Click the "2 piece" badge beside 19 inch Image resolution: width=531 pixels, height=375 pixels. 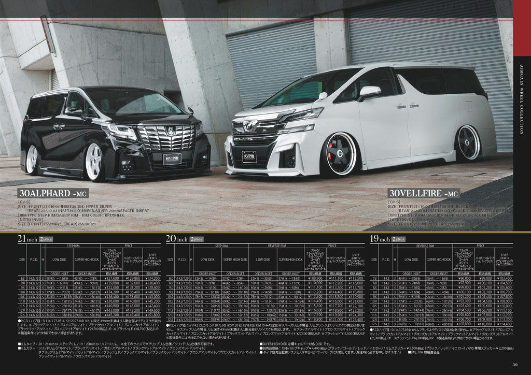tap(398, 239)
